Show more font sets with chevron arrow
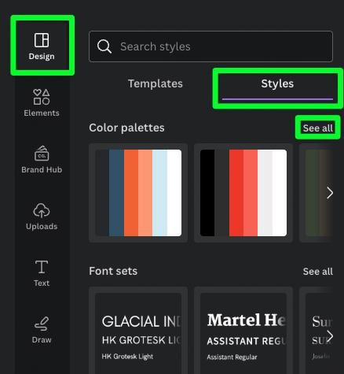The height and width of the screenshot is (374, 344). [330, 336]
